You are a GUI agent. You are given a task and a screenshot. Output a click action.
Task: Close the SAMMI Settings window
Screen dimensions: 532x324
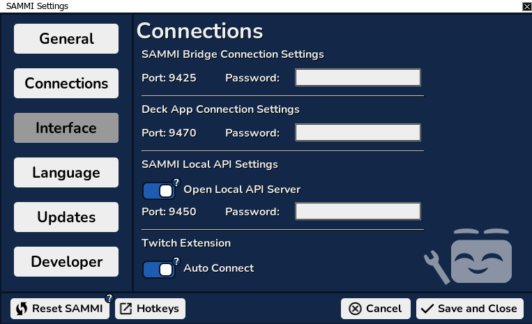point(527,6)
